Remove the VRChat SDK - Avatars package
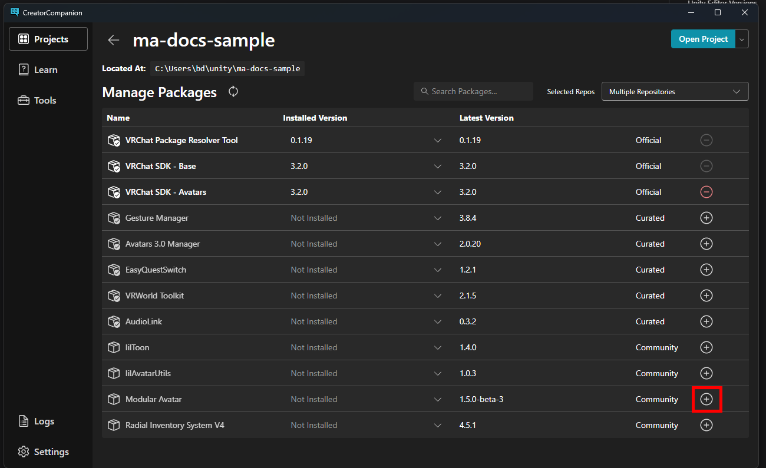This screenshot has width=766, height=468. coord(706,192)
